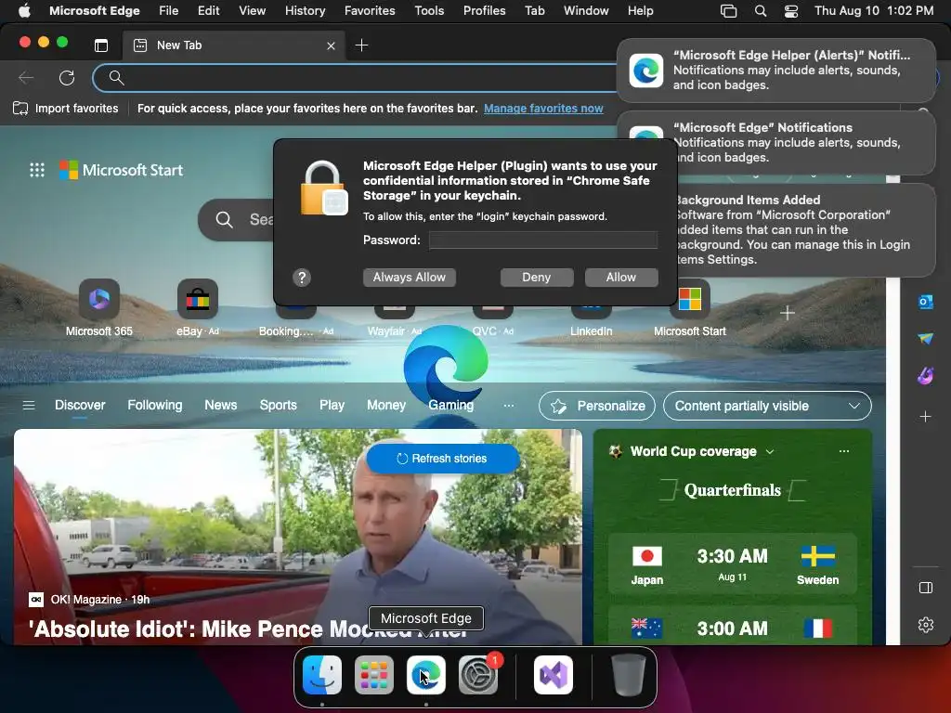The width and height of the screenshot is (951, 713).
Task: Open the Favorites menu
Action: pyautogui.click(x=370, y=10)
